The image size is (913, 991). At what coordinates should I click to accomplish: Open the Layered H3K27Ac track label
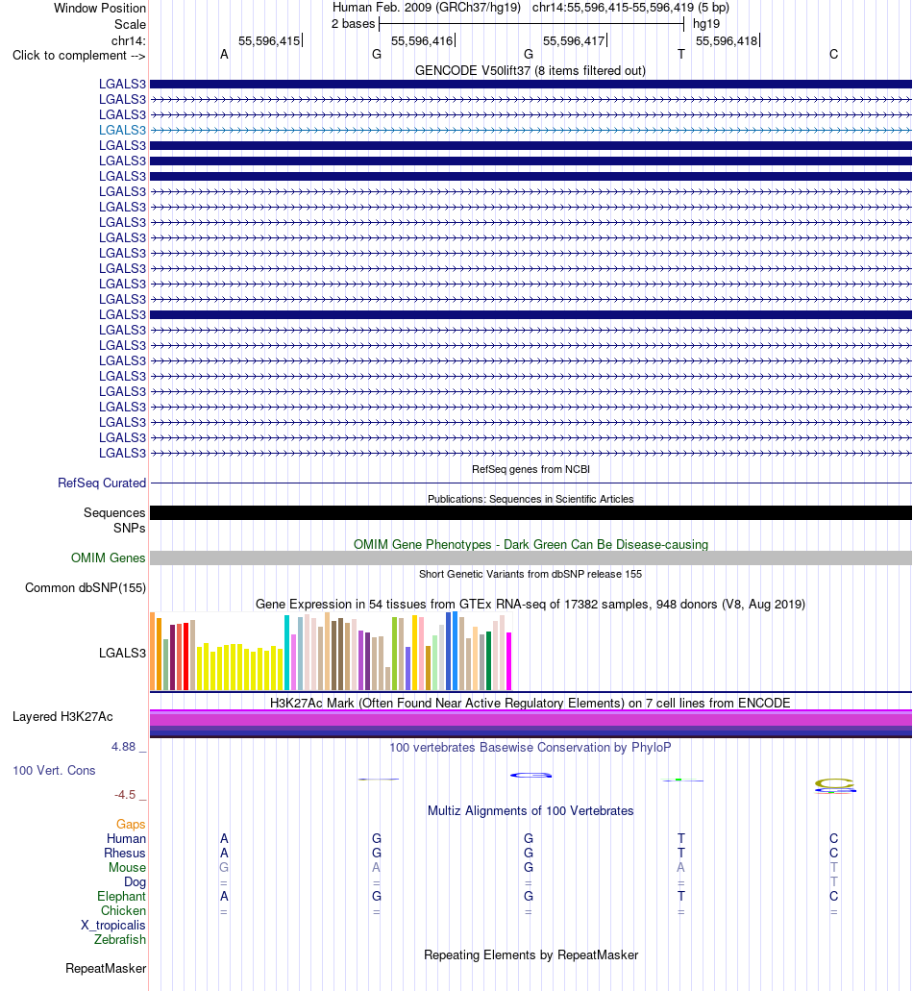[62, 717]
